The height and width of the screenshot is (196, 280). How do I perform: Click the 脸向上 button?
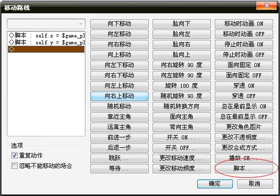tap(182, 55)
